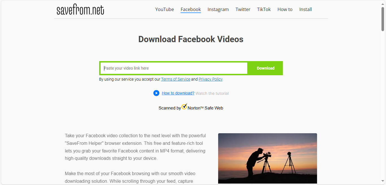Open the YouTube tab
The height and width of the screenshot is (185, 386).
[164, 9]
